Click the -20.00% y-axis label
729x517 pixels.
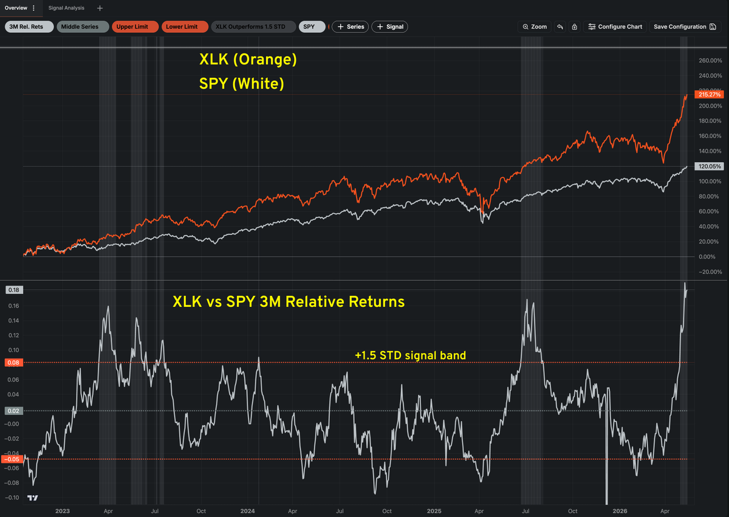coord(710,272)
